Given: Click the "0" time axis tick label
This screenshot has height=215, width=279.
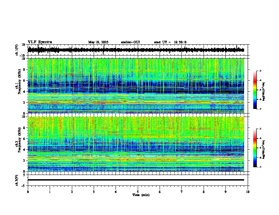Looking at the screenshot, I should pos(28,192).
